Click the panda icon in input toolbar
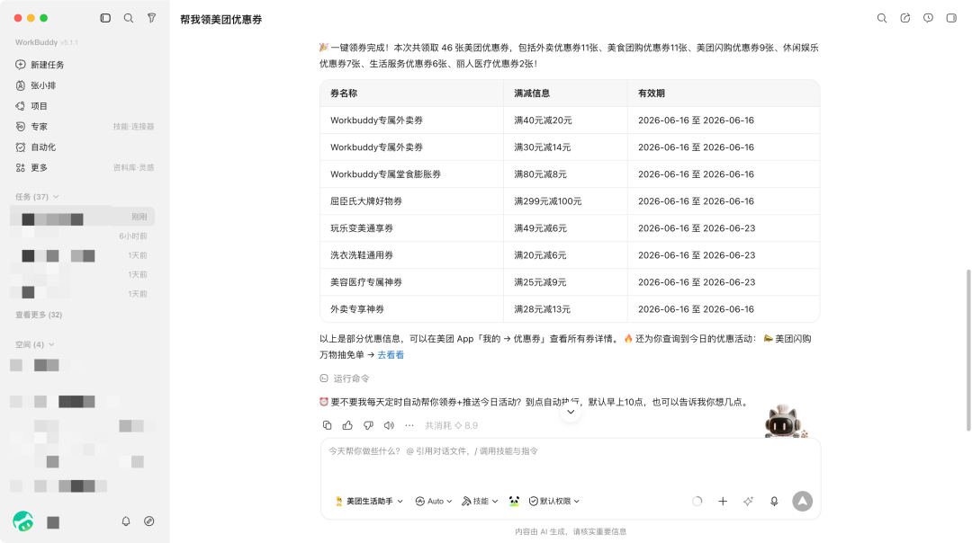 tap(514, 501)
